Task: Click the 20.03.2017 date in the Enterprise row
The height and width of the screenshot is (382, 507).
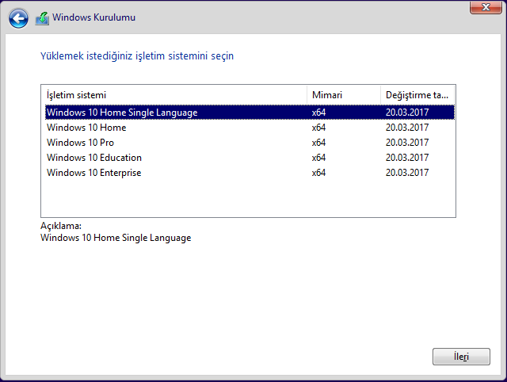Action: tap(406, 173)
